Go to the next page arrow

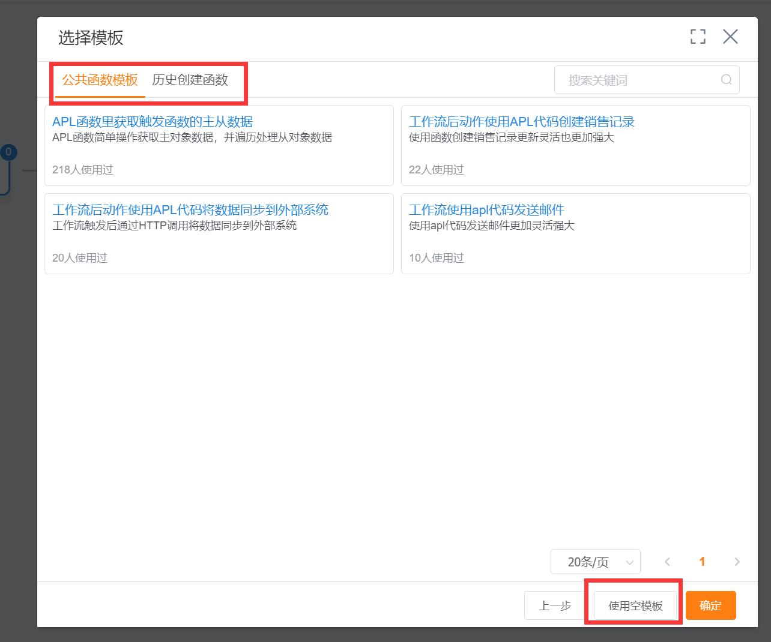coord(737,562)
